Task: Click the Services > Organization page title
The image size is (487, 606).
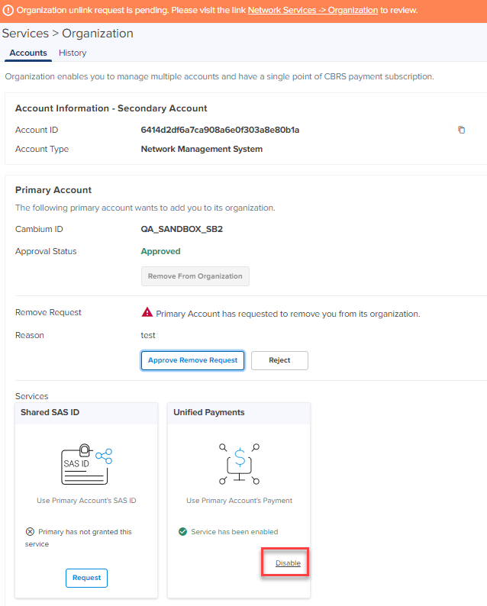Action: pyautogui.click(x=68, y=34)
